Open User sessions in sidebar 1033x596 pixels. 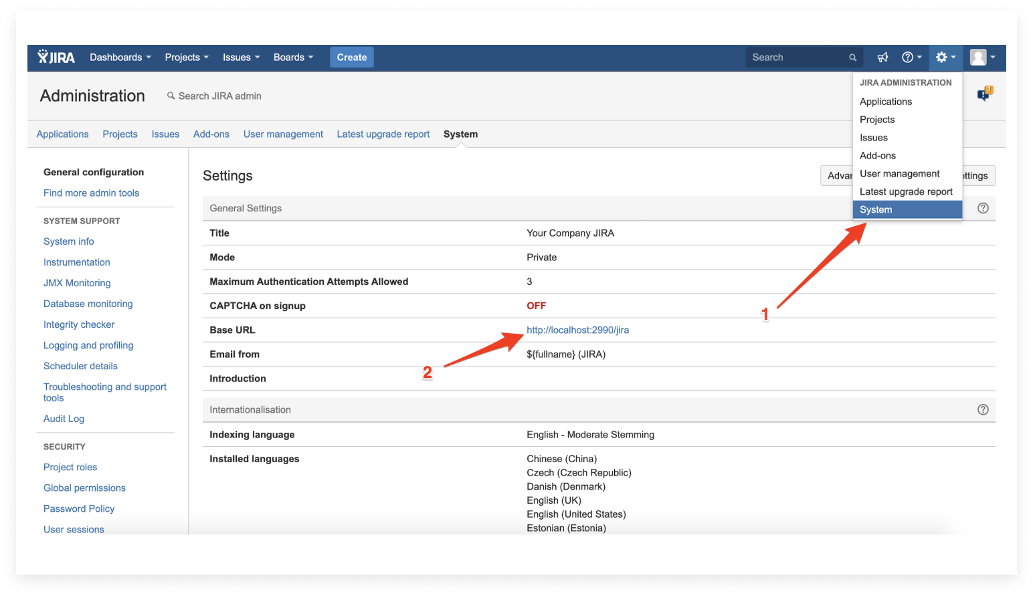74,529
